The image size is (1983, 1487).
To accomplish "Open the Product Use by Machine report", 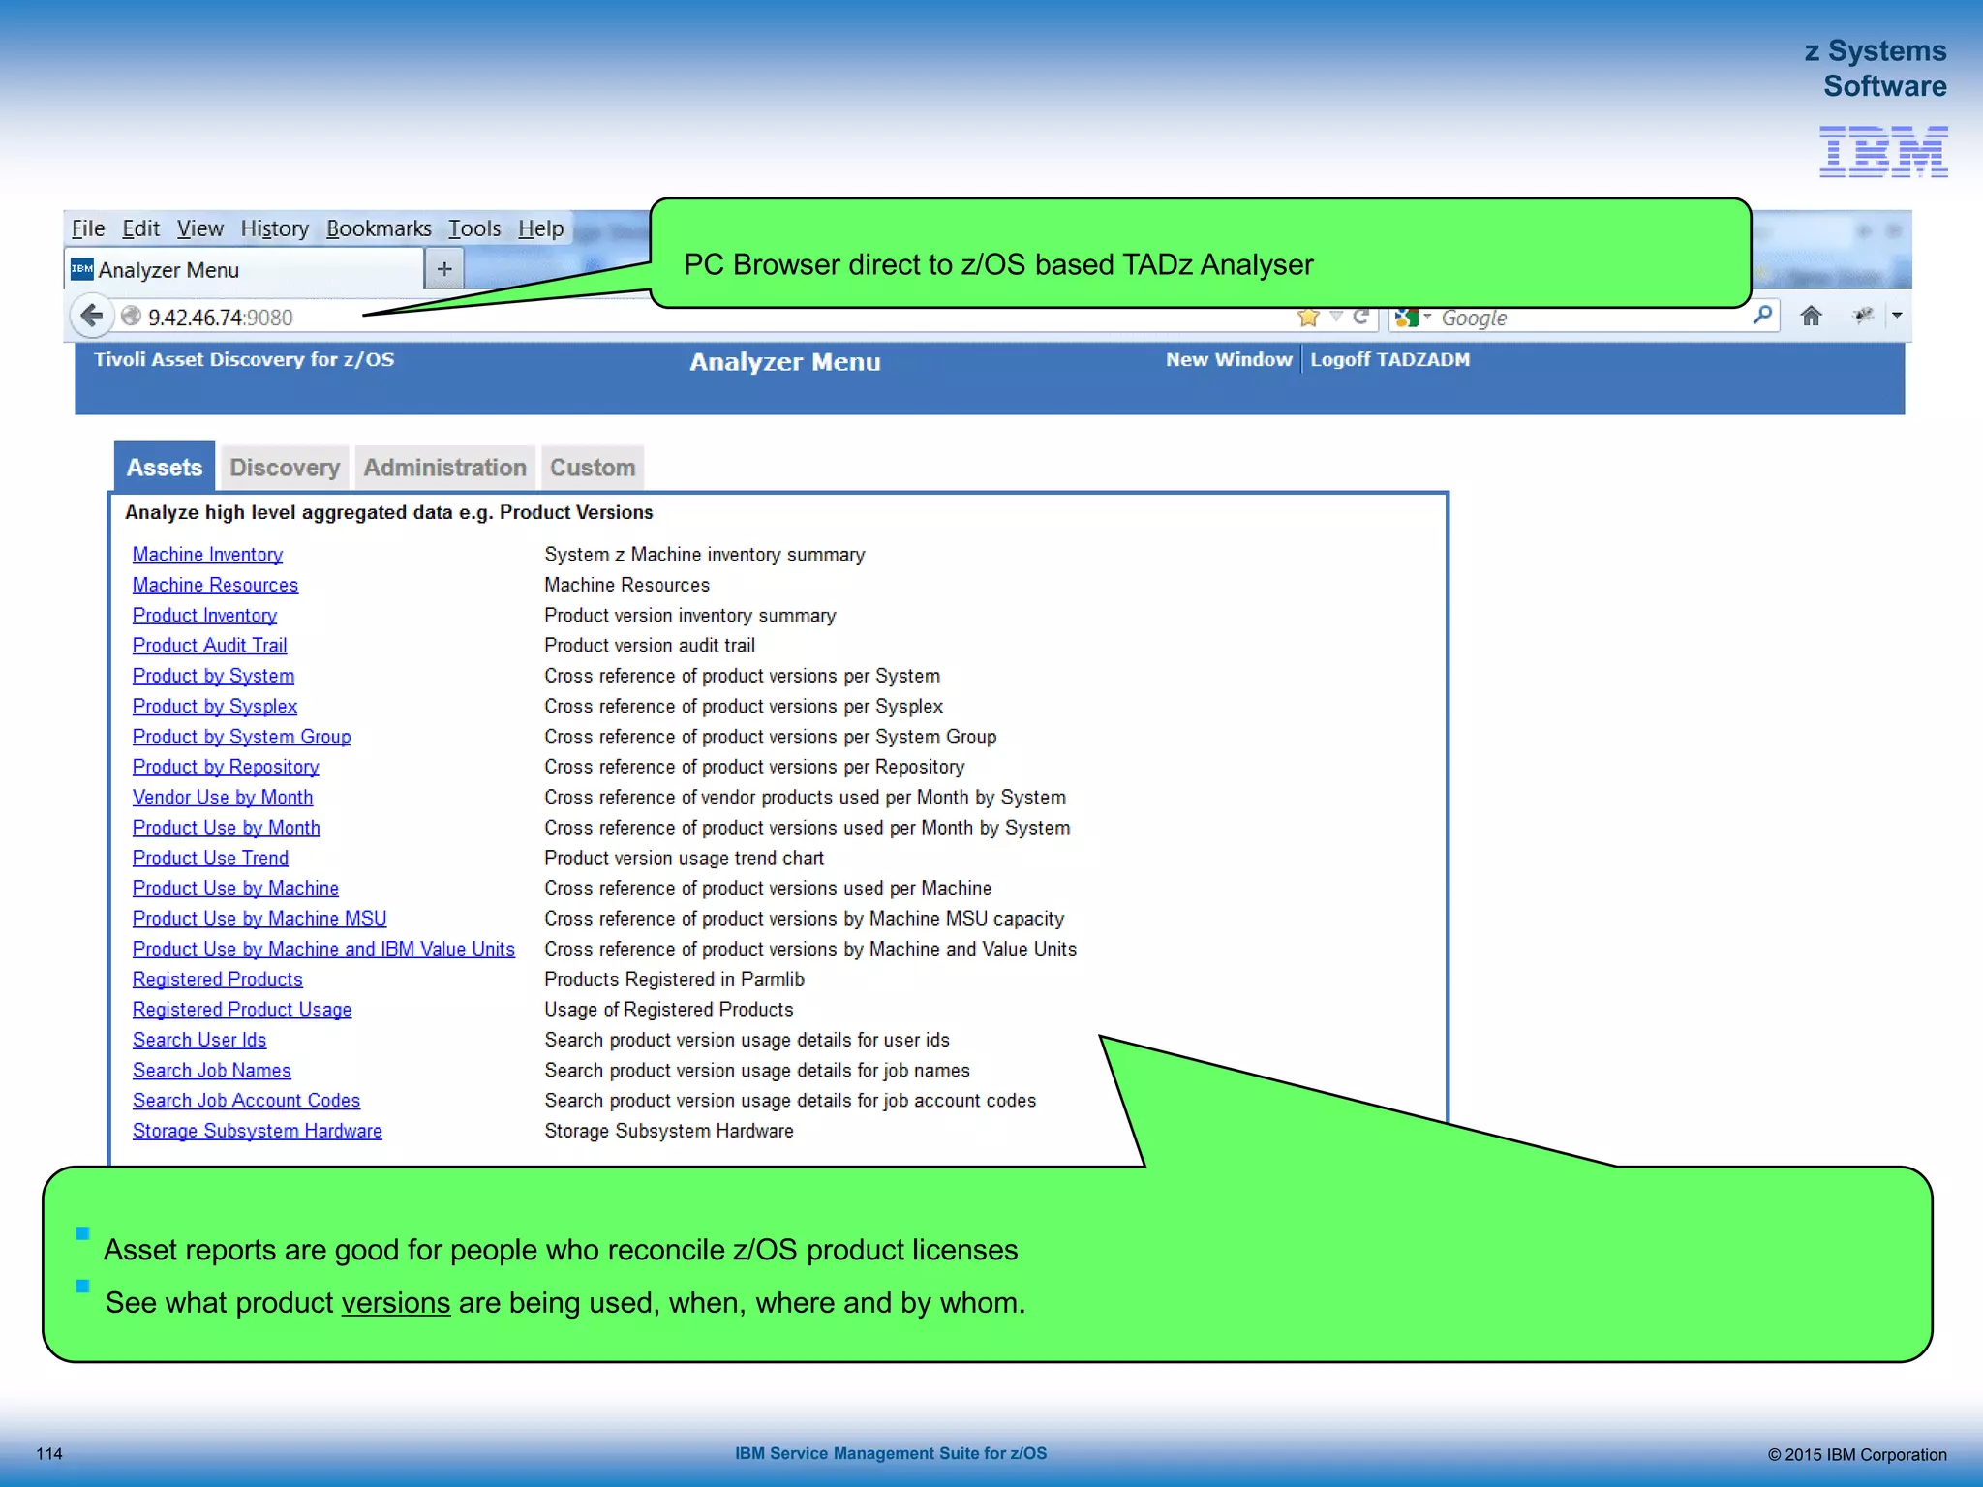I will tap(235, 888).
